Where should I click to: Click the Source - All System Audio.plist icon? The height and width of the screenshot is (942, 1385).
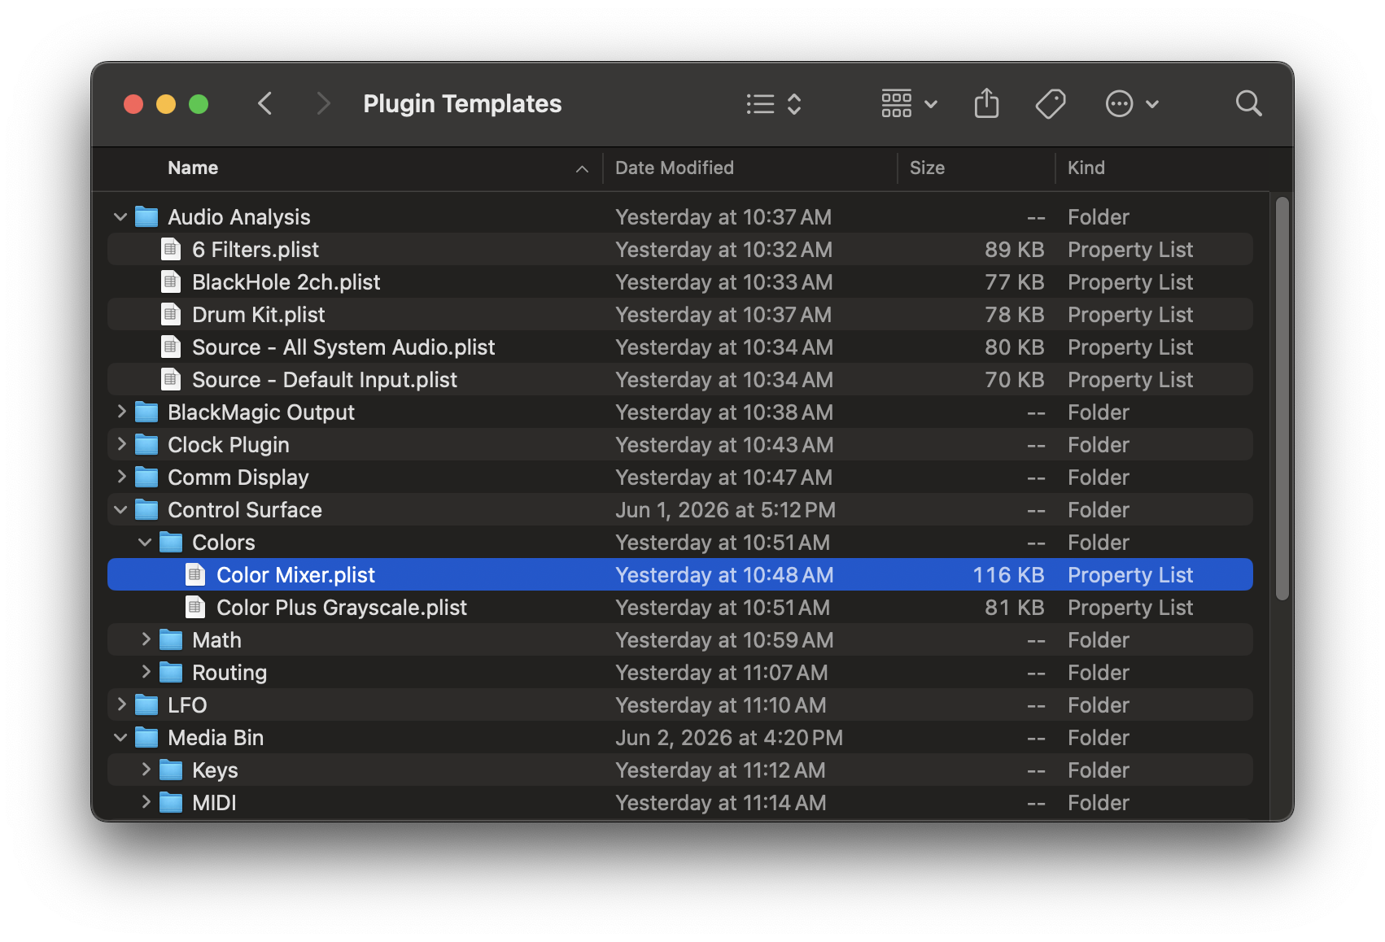pos(170,347)
